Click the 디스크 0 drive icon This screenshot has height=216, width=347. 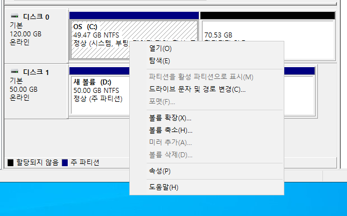(15, 16)
